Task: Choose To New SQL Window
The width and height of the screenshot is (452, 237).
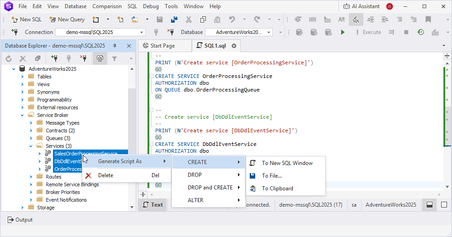Action: 285,163
